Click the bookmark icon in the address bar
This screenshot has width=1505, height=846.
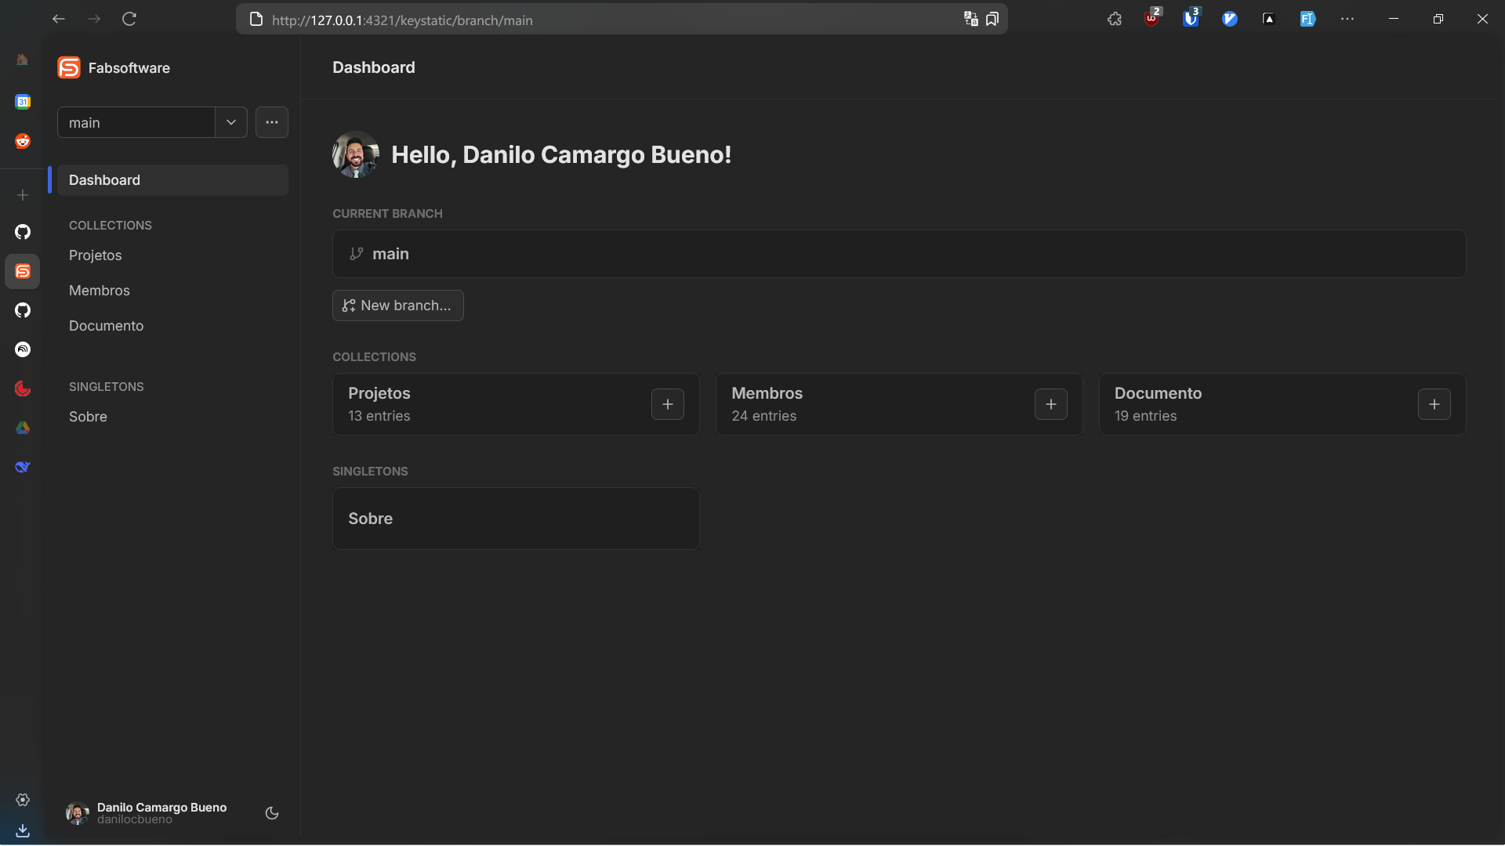[x=992, y=20]
